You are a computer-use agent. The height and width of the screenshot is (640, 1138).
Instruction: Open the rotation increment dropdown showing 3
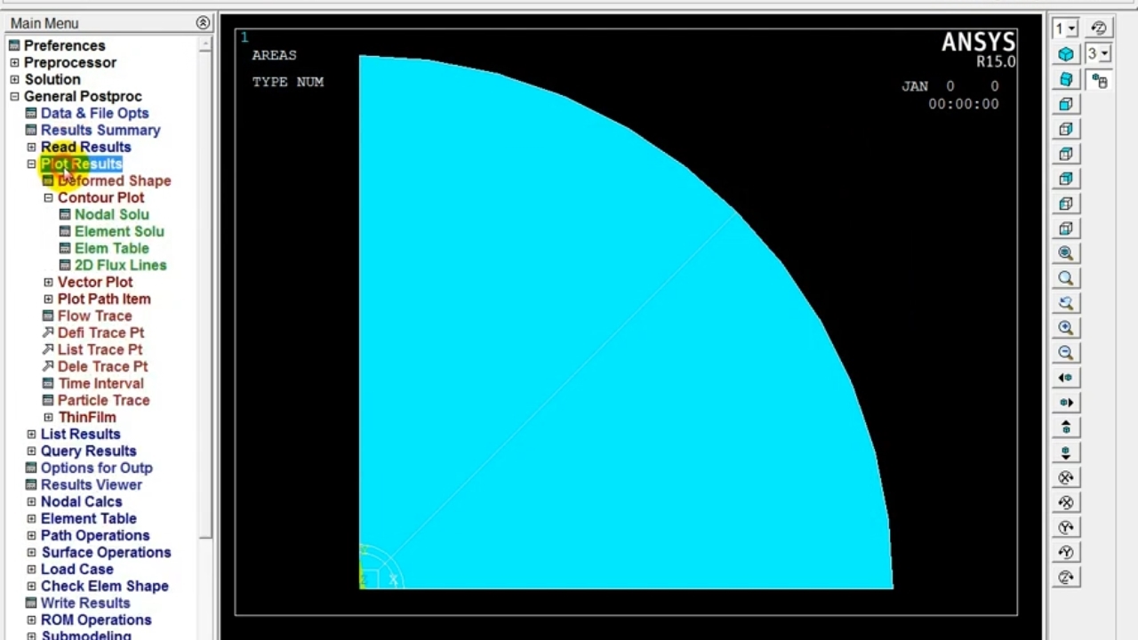[x=1098, y=54]
